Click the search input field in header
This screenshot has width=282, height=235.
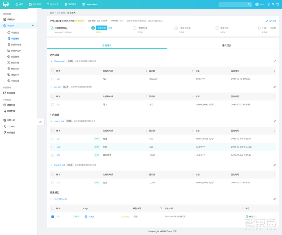pos(233,5)
